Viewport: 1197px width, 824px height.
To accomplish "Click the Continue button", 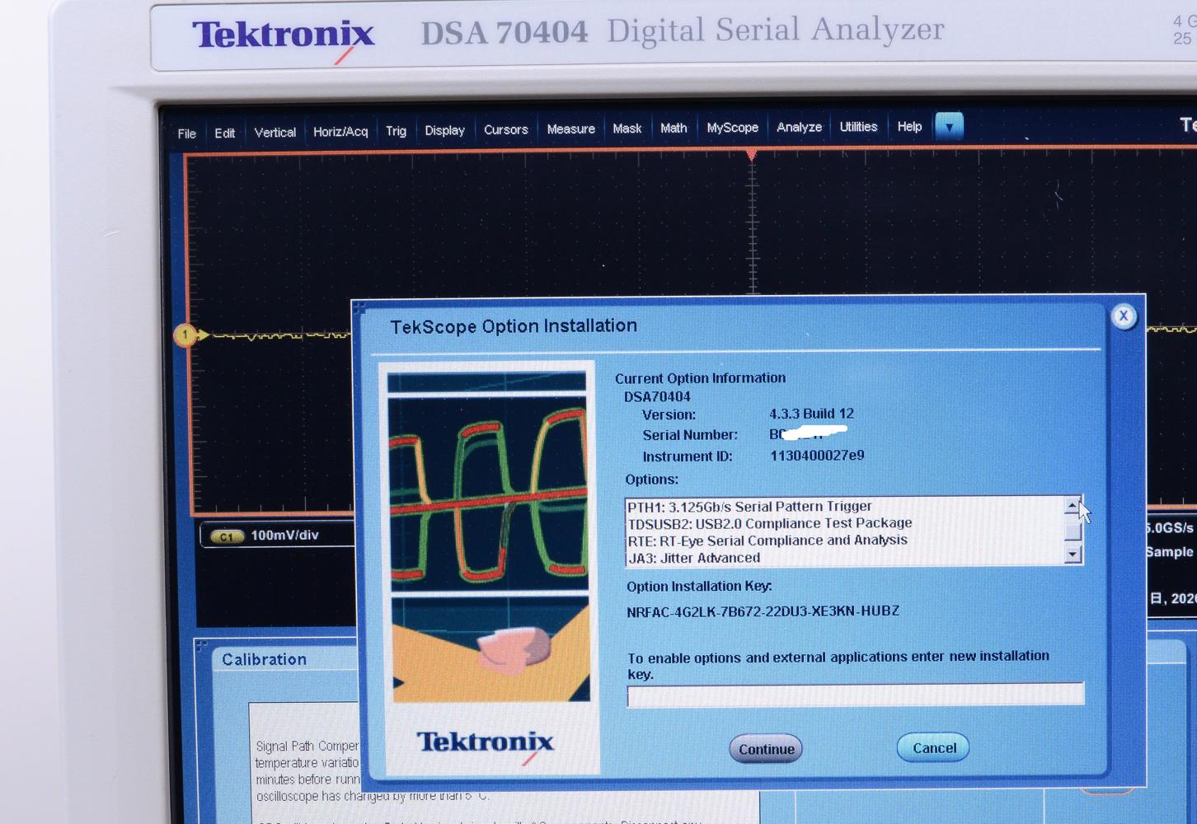I will tap(766, 749).
